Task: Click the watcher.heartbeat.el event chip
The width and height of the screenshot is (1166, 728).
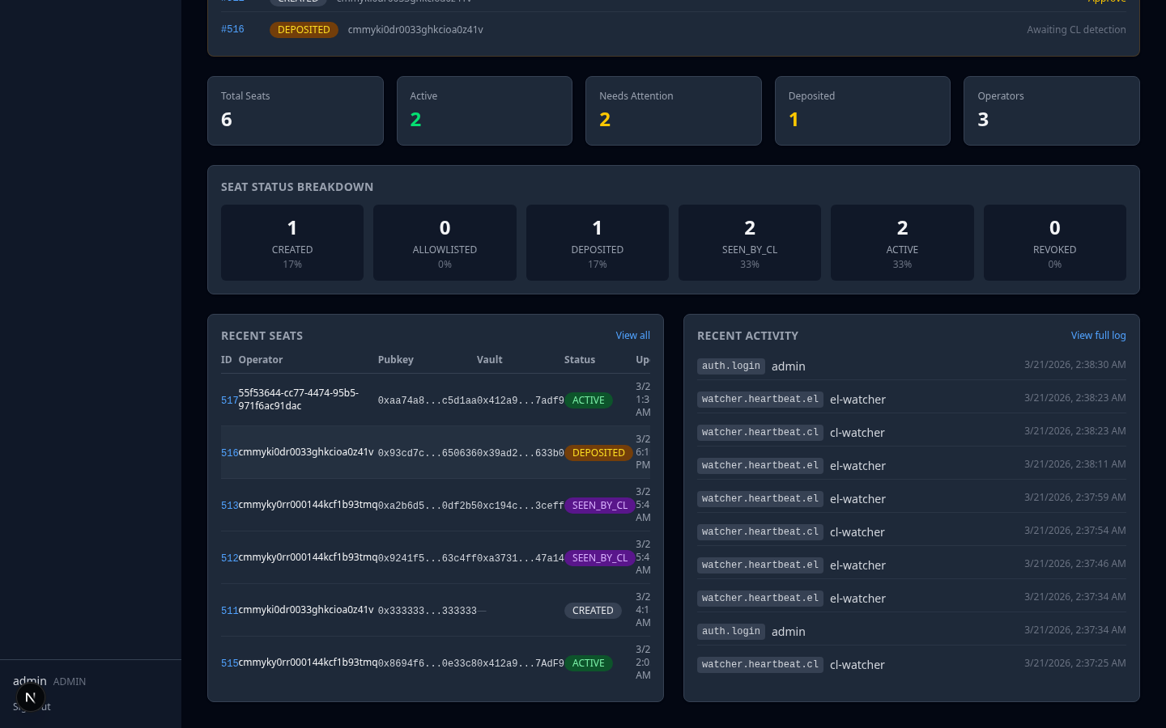Action: [760, 399]
